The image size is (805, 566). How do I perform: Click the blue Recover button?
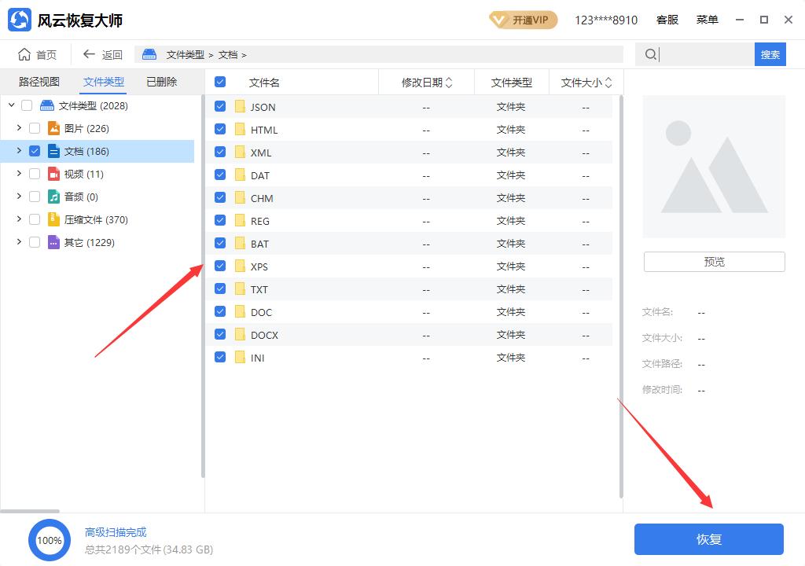point(708,539)
